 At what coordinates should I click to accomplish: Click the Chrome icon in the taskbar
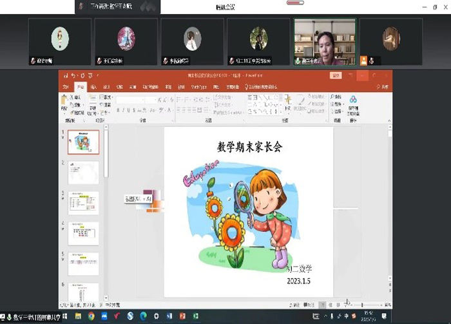point(91,316)
